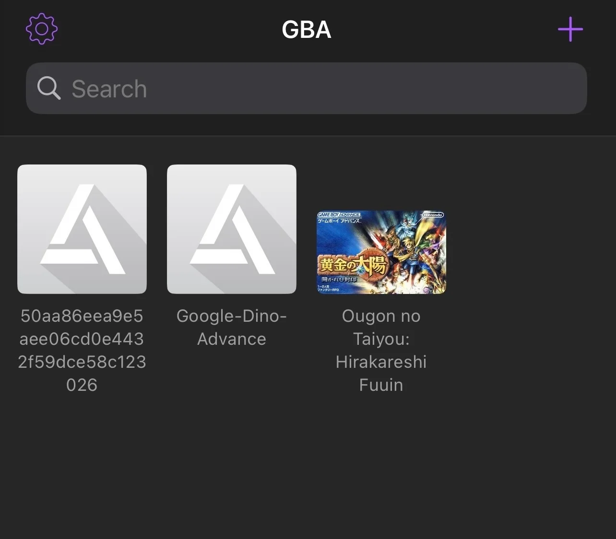
Task: Tap the magnifying glass search icon
Action: (x=48, y=88)
